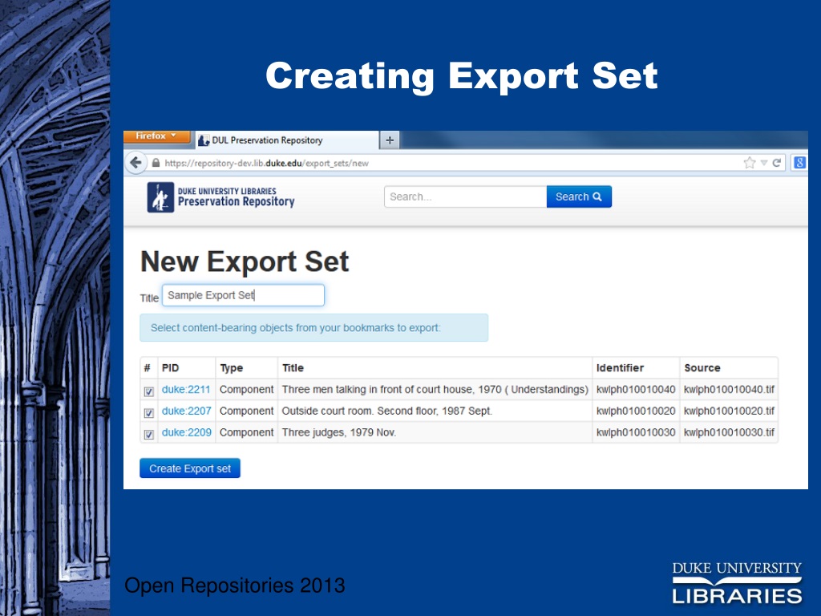Click the padlock security icon in address bar
The width and height of the screenshot is (821, 616).
pos(156,163)
